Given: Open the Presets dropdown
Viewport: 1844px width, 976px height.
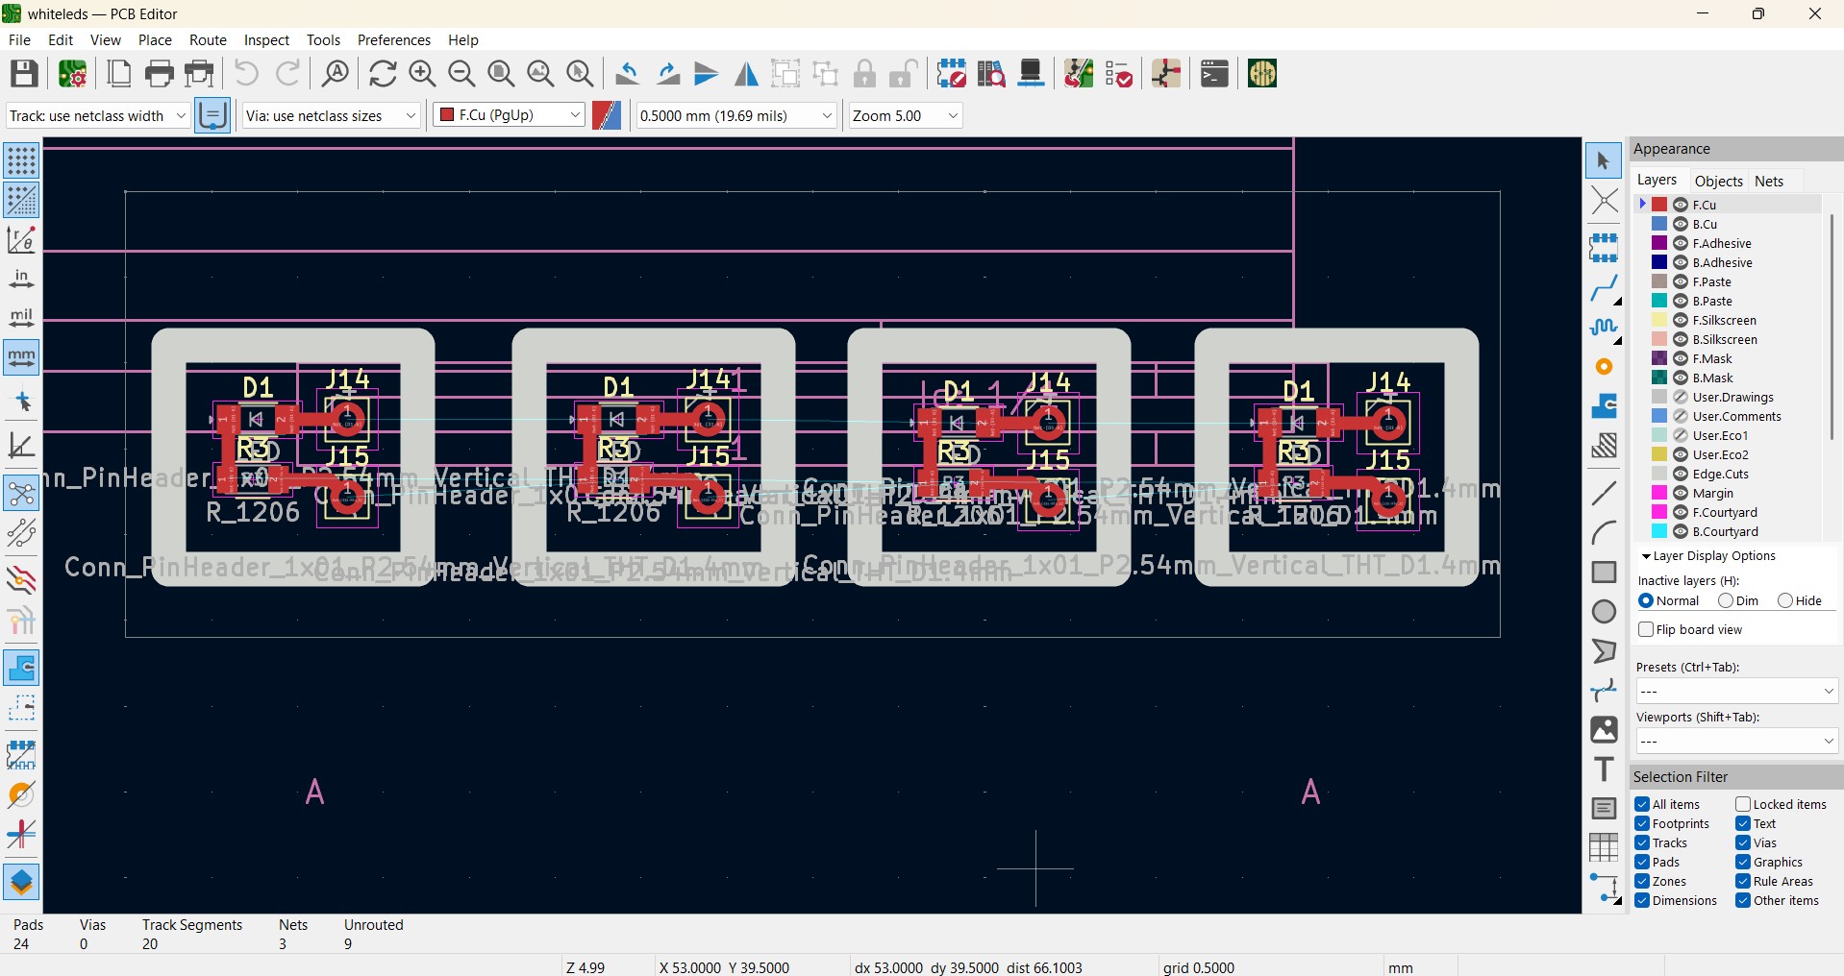Looking at the screenshot, I should [x=1736, y=691].
